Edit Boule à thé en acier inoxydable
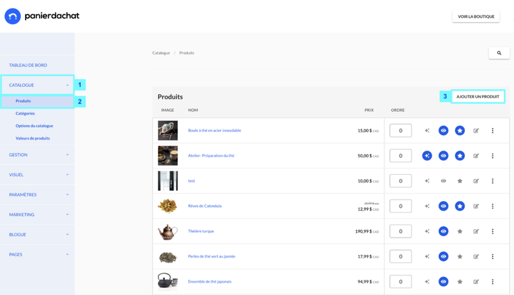The image size is (514, 295). (x=476, y=131)
